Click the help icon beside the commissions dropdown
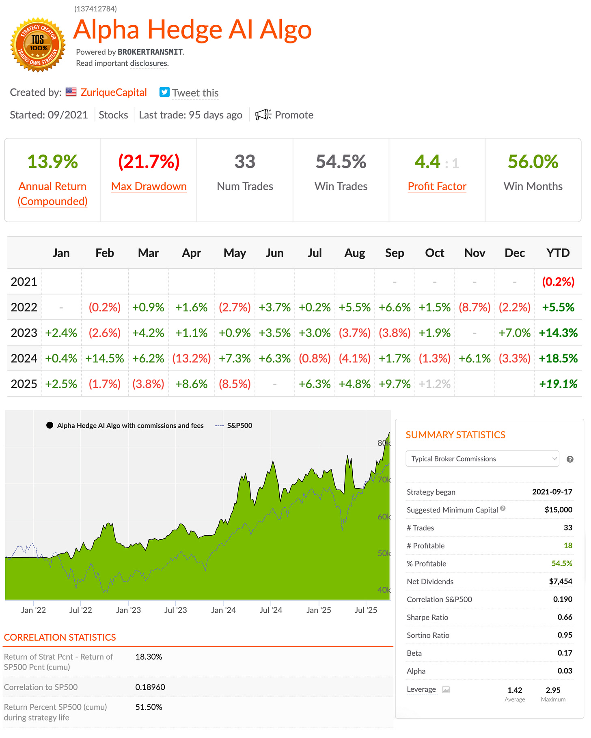This screenshot has height=738, width=591. pos(570,459)
